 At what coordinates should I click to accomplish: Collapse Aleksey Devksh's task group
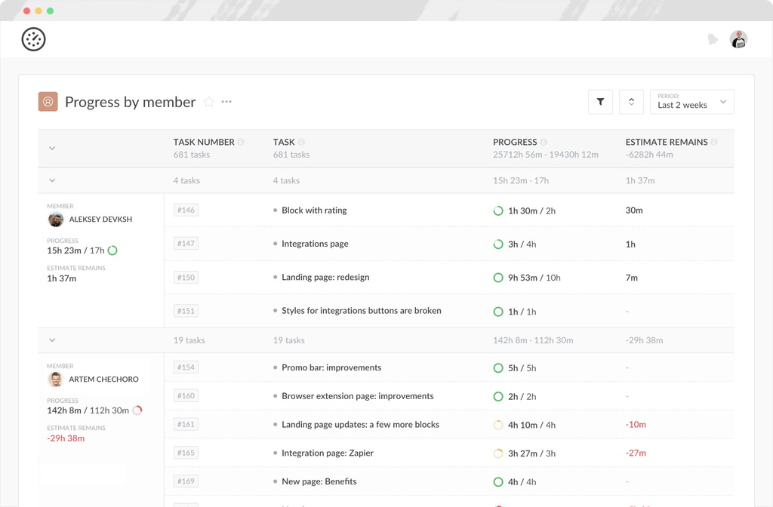[x=52, y=180]
